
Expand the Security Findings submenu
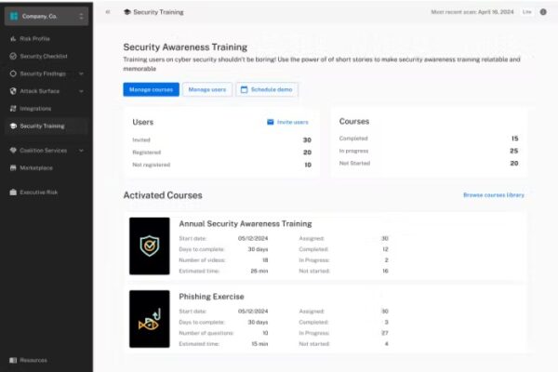[x=81, y=73]
